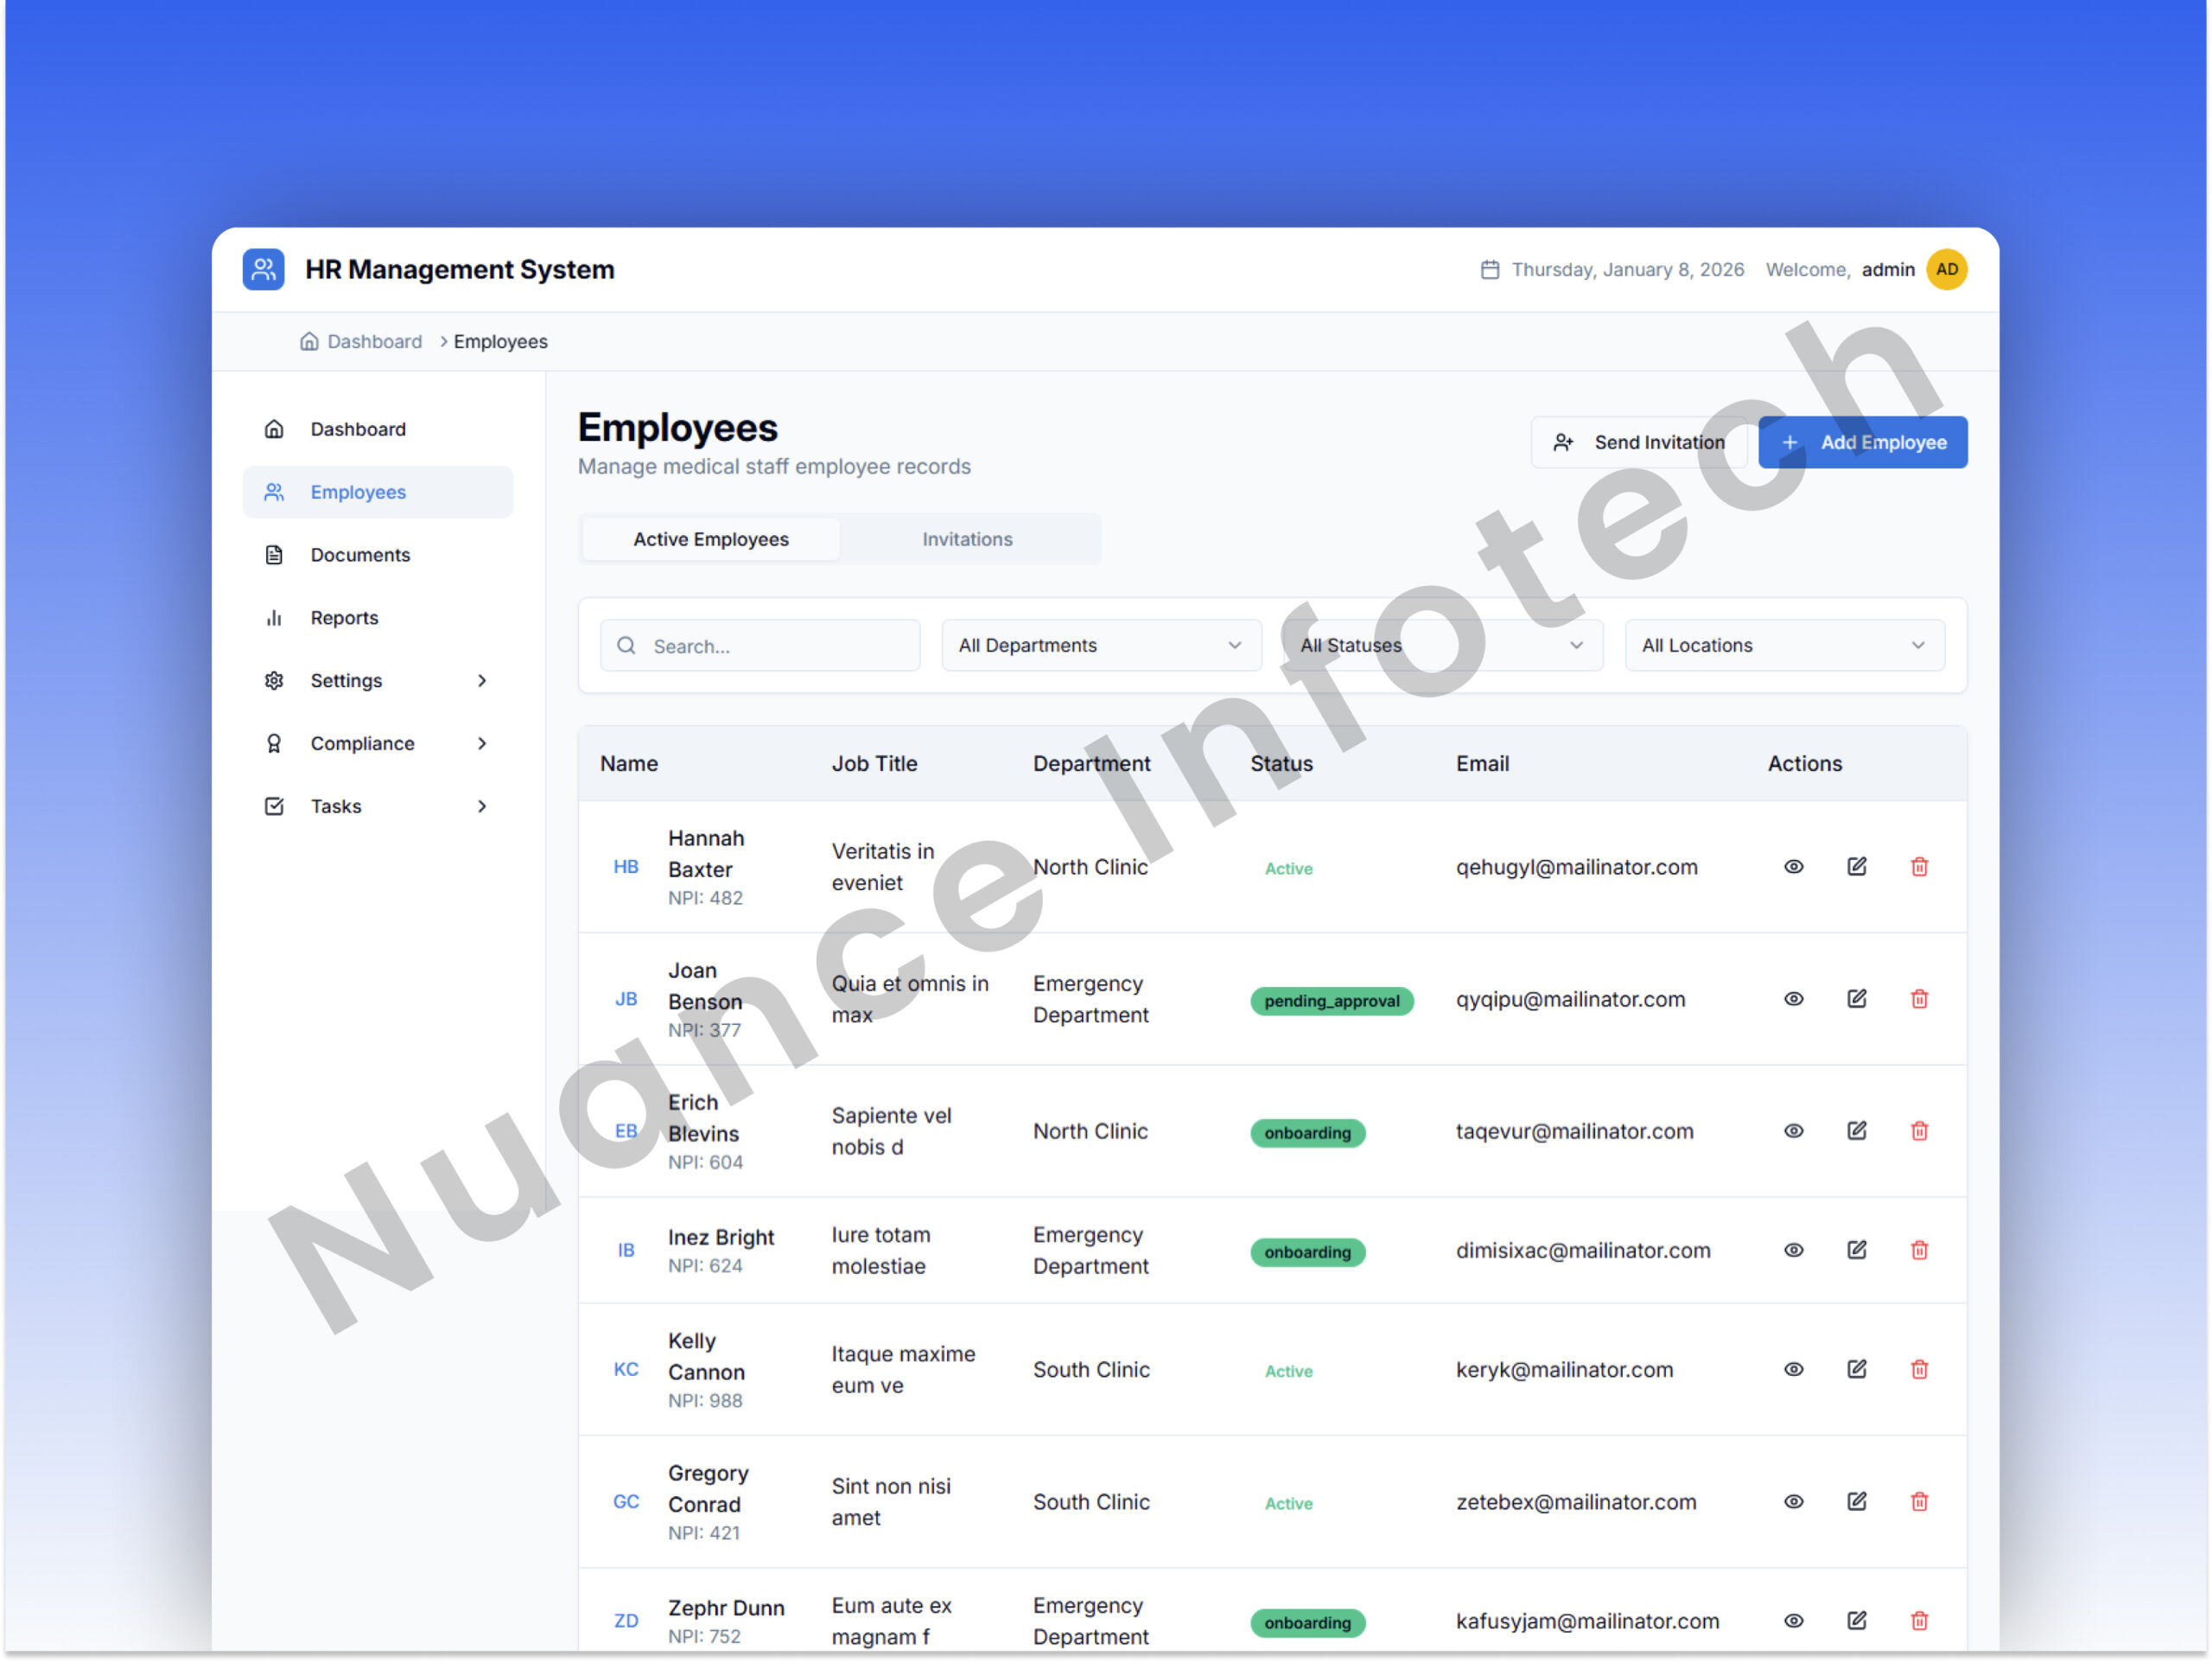2212x1662 pixels.
Task: Open the All Departments dropdown
Action: click(1100, 645)
